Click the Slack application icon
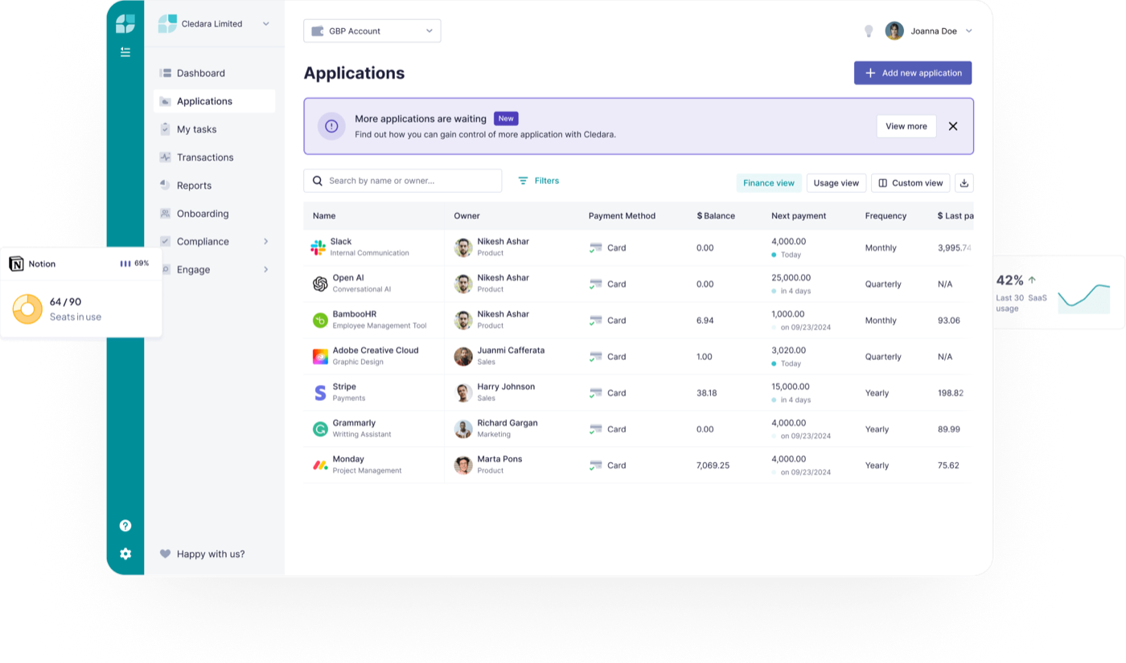The width and height of the screenshot is (1126, 663). pos(318,248)
